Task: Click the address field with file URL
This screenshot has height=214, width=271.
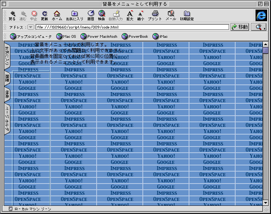Action: [x=132, y=27]
